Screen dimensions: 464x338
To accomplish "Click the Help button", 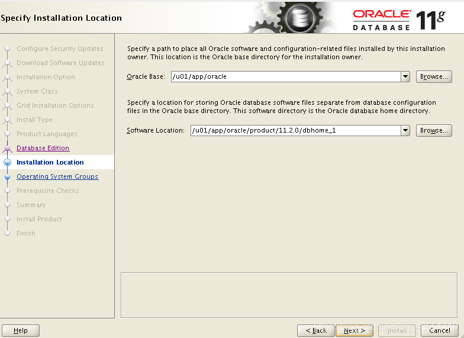I will point(20,330).
